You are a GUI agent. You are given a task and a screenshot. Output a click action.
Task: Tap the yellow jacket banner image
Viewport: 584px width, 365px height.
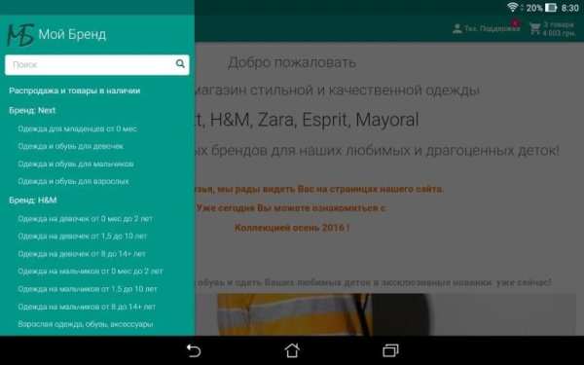click(x=322, y=314)
